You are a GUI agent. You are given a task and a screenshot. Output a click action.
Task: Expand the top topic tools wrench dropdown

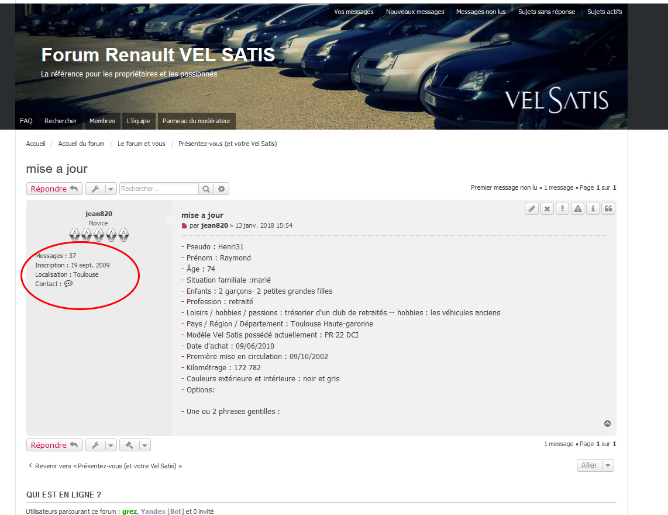click(101, 189)
